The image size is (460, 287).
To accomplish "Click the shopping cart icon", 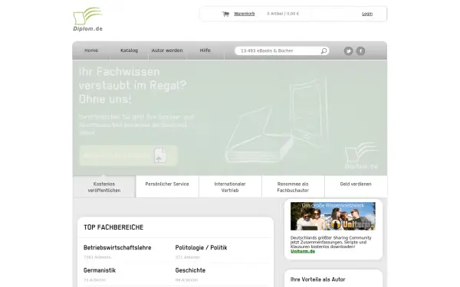I will coord(225,14).
